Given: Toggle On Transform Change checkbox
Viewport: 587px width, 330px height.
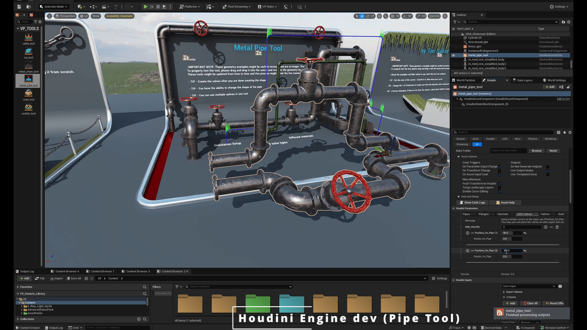Looking at the screenshot, I should point(500,170).
